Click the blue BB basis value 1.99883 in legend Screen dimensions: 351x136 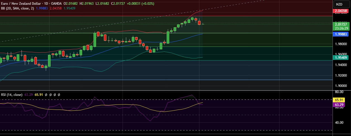pyautogui.click(x=42, y=8)
